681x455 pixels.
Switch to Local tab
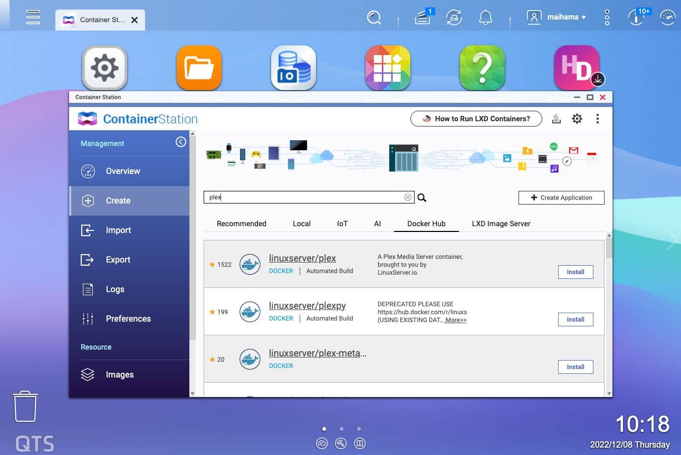(x=302, y=224)
